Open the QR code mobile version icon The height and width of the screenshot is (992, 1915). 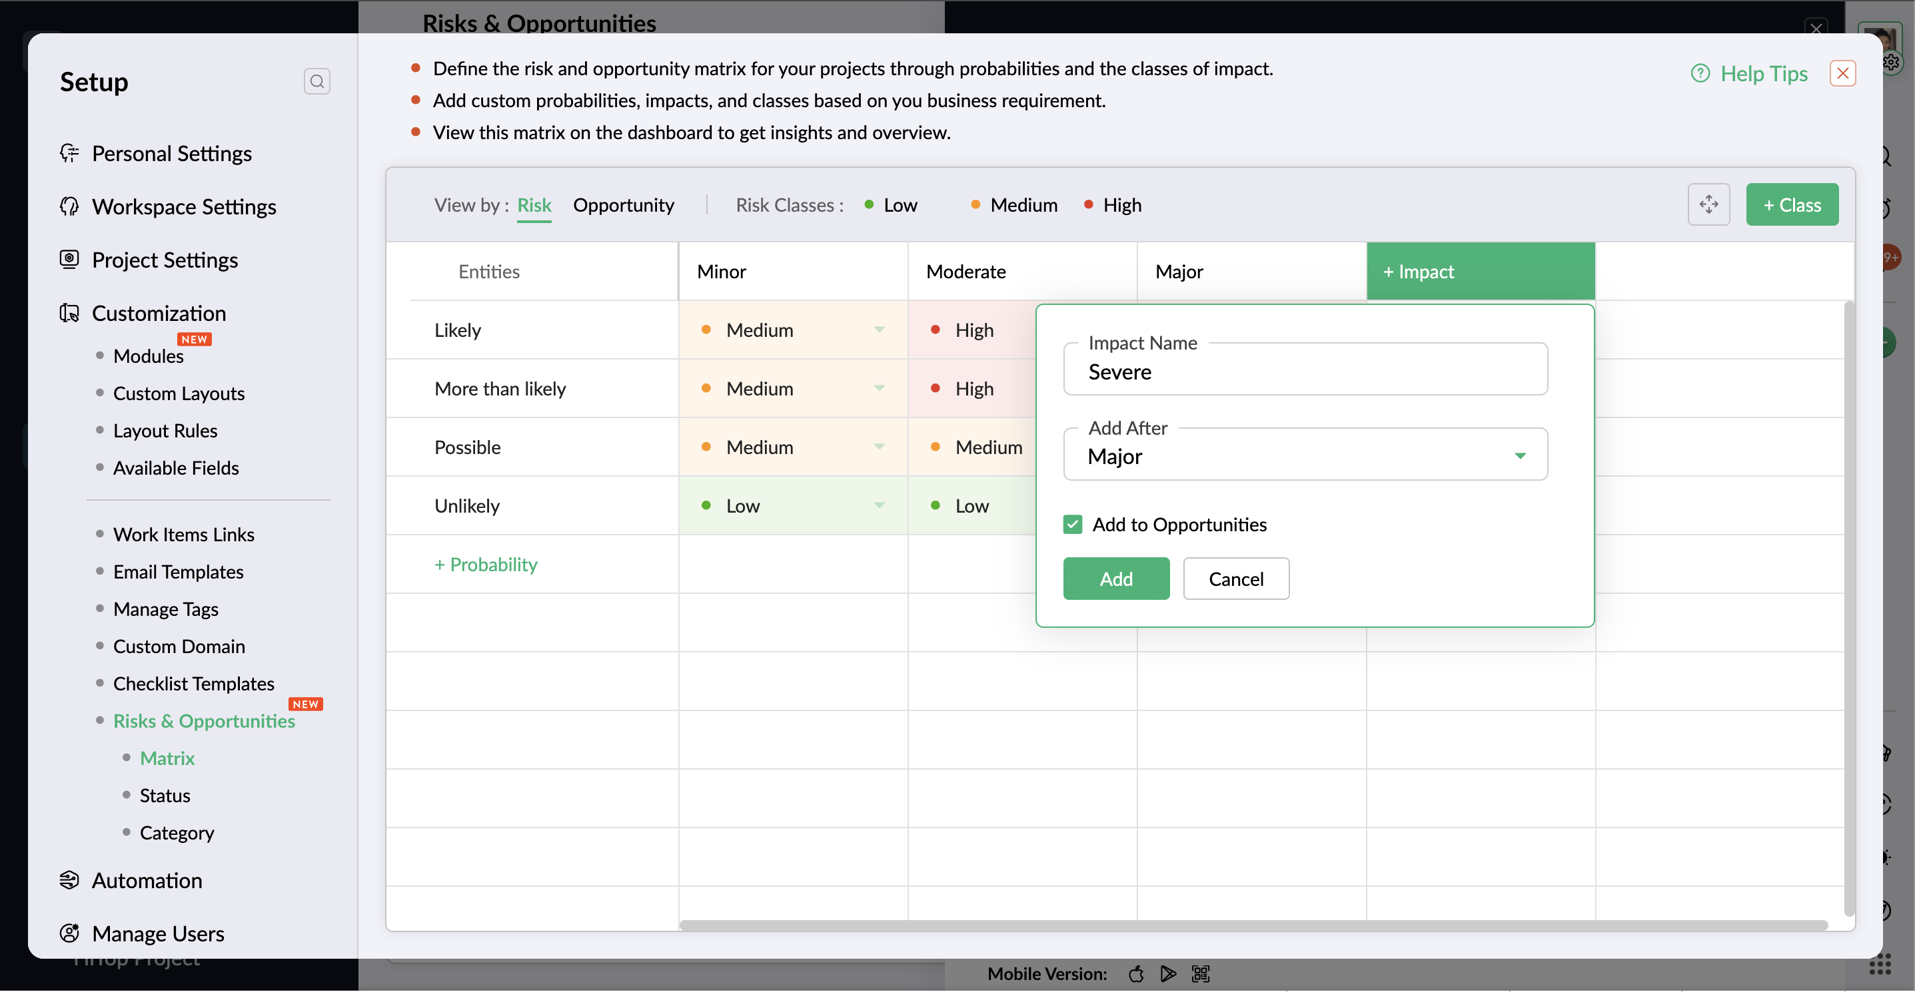tap(1200, 973)
